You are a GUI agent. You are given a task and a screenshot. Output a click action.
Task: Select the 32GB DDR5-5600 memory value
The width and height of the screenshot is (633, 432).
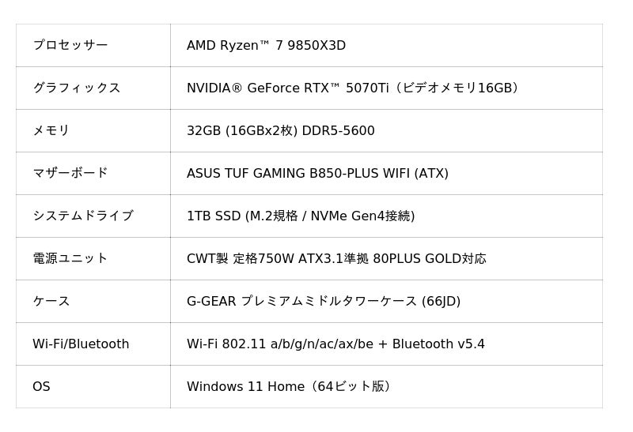click(280, 130)
